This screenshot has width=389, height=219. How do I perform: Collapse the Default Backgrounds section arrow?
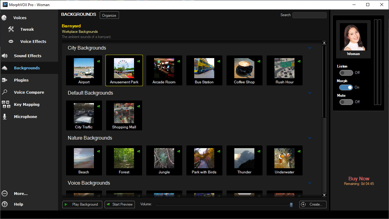310,93
